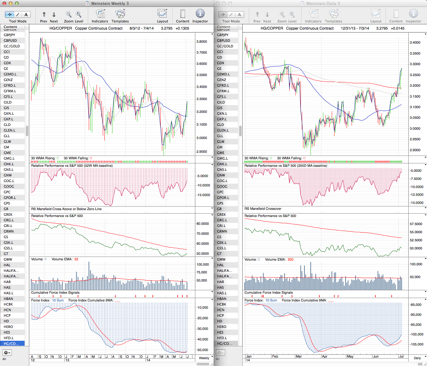Click the Content column header

[11, 27]
